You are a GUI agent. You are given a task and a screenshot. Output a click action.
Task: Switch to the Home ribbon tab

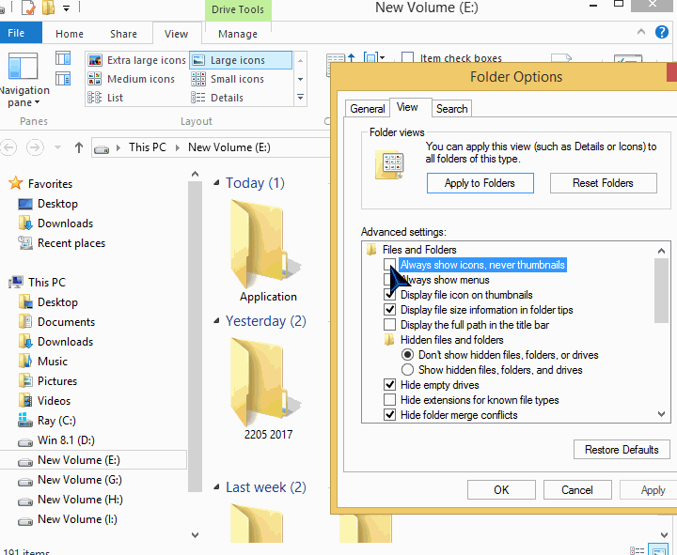(70, 34)
